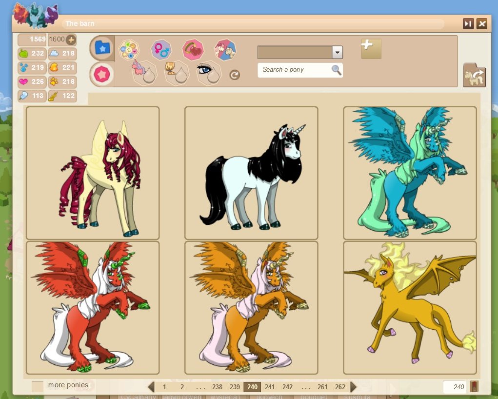Screen dimensions: 498x399
Task: Toggle the eye drop filter
Action: tap(209, 72)
